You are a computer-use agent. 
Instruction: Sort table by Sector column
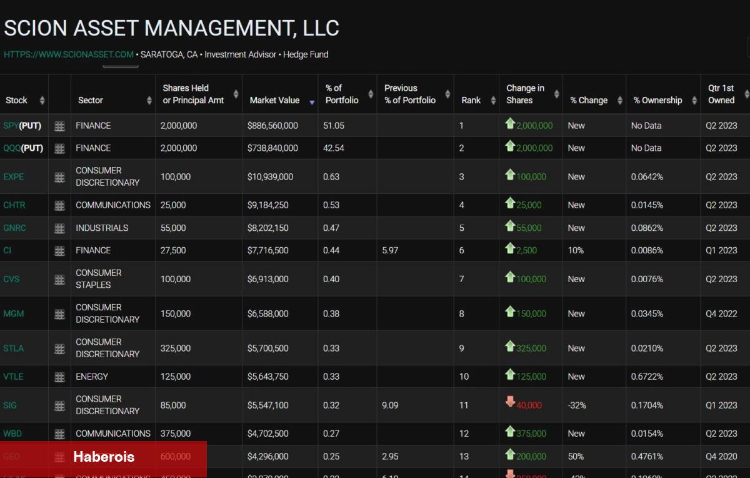149,100
